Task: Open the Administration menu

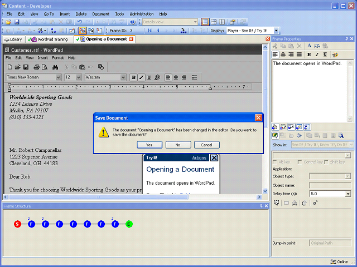Action: coord(141,14)
